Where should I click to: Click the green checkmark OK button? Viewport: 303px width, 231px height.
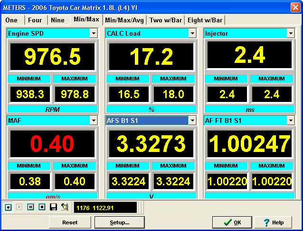point(232,222)
